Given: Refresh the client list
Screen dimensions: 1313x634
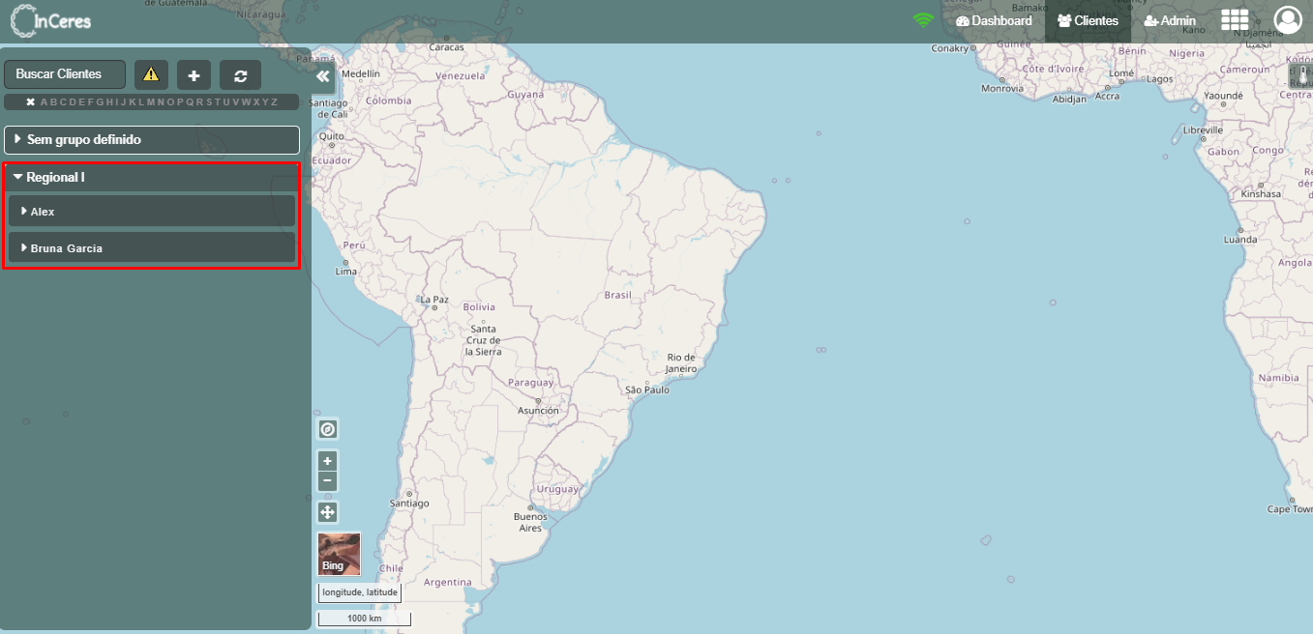Looking at the screenshot, I should pos(240,74).
